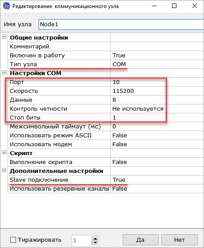Click the empty Комментарий value cell

[x=157, y=47]
